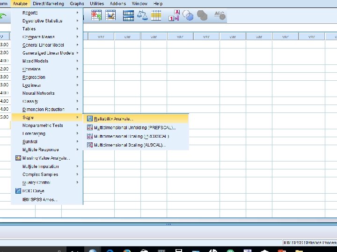Image resolution: width=337 pixels, height=252 pixels.
Task: Select Survival menu item
Action: 47,142
